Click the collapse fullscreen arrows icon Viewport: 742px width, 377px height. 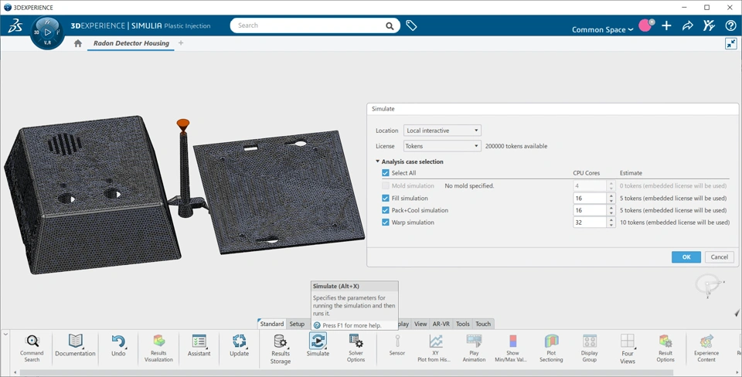(731, 43)
